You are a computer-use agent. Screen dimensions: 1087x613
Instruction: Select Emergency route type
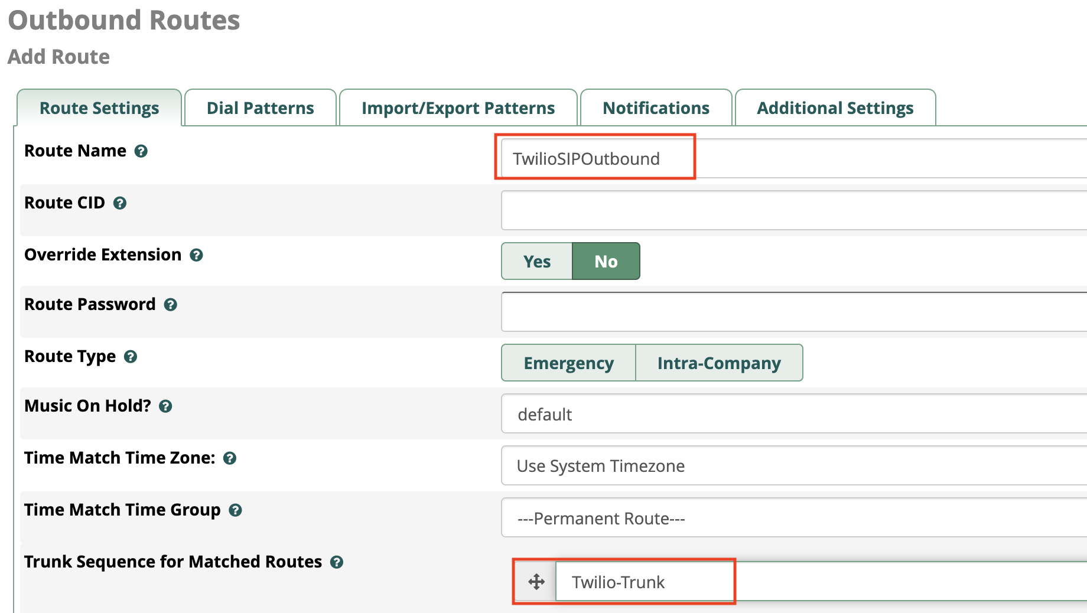point(568,363)
